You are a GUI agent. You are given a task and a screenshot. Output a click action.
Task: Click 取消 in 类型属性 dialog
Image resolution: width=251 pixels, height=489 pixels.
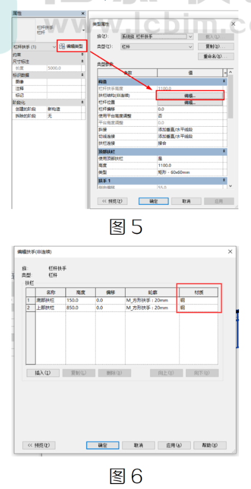(x=186, y=201)
